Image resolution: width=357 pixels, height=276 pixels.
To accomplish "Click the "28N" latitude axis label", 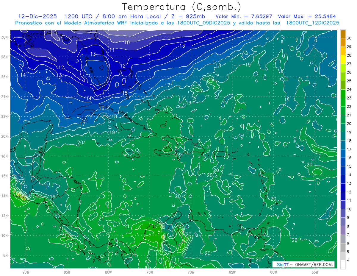I will pos(5,57).
